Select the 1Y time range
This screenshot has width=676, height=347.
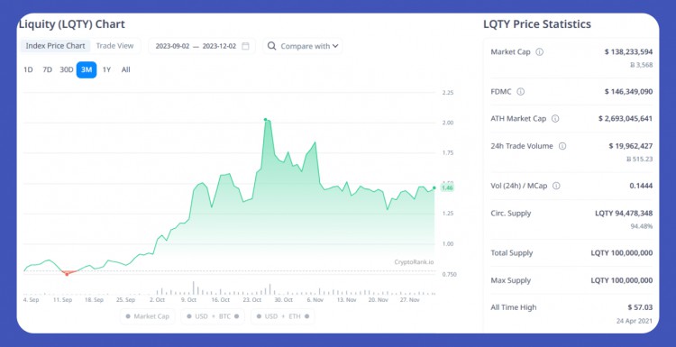tap(106, 69)
